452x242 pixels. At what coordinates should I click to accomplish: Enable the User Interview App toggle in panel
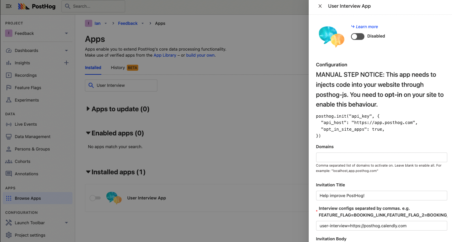point(358,36)
